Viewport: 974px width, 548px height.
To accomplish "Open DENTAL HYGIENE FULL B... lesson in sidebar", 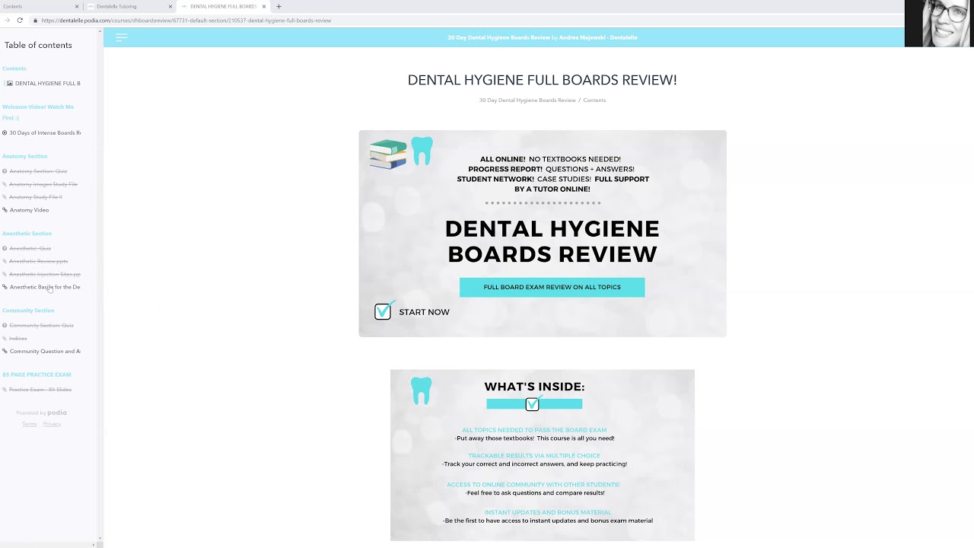I will 47,83.
